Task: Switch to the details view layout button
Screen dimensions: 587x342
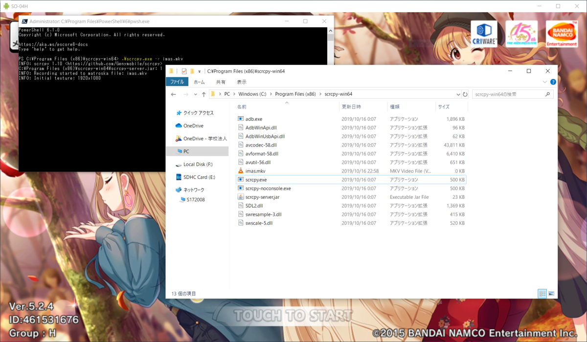Action: click(542, 294)
